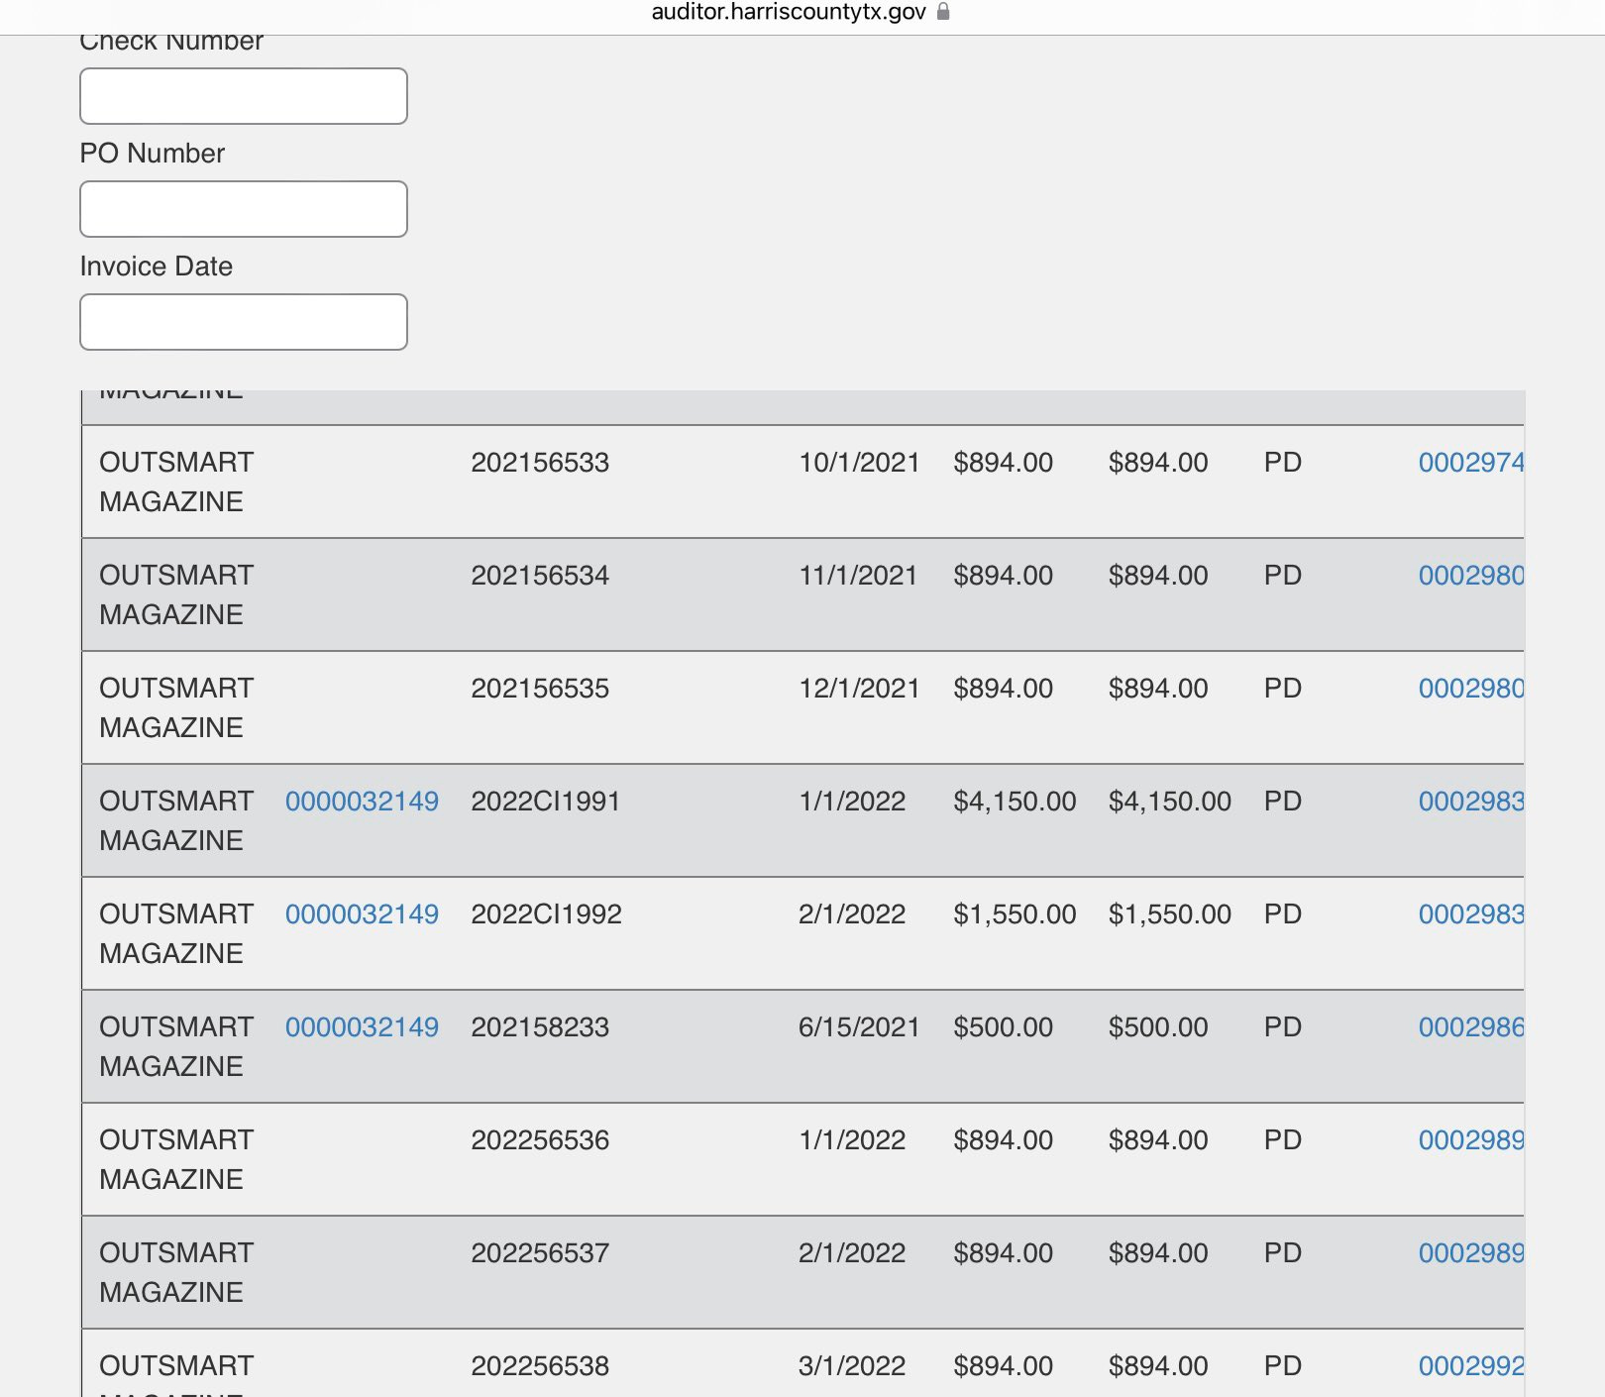Image resolution: width=1605 pixels, height=1397 pixels.
Task: Click the invoice date 11/1/2021
Action: (858, 576)
